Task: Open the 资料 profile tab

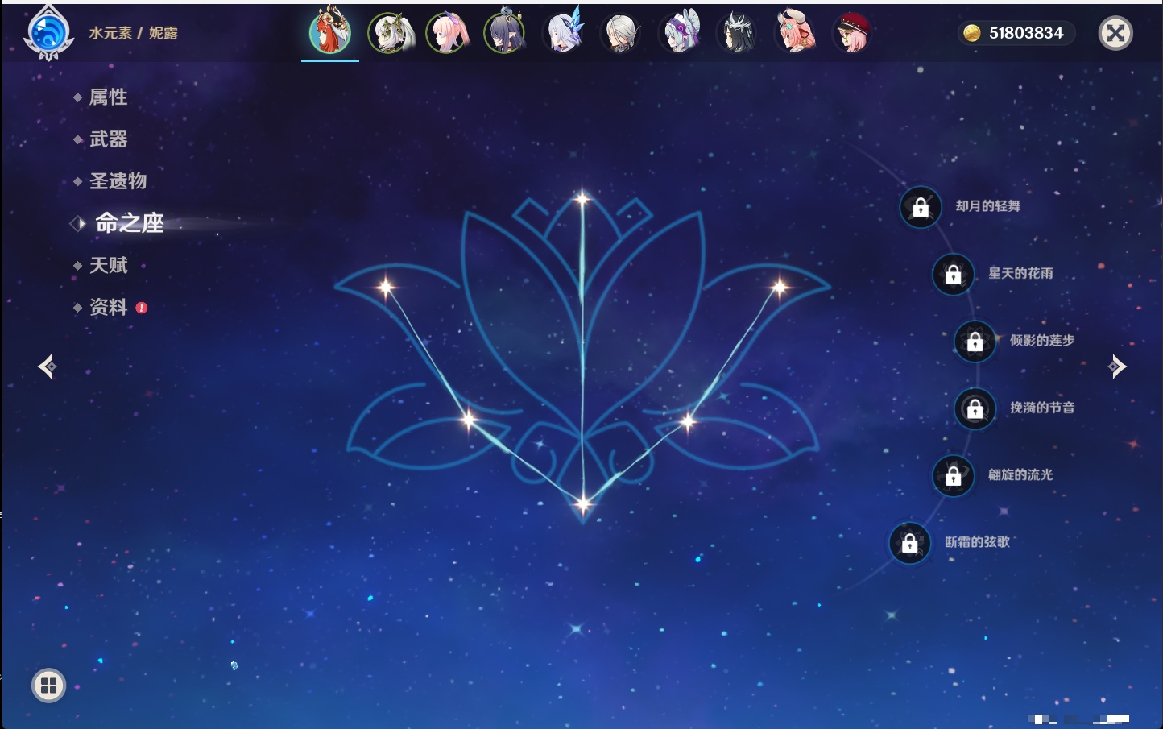Action: pyautogui.click(x=108, y=307)
